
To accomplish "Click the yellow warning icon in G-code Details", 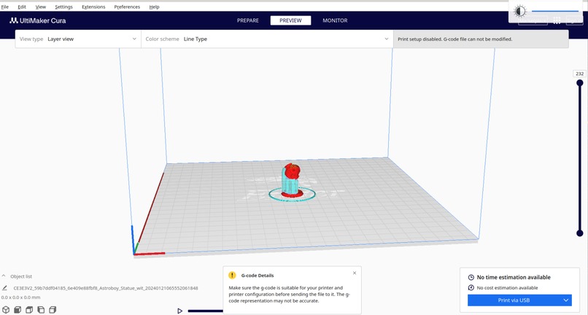I will pos(232,275).
